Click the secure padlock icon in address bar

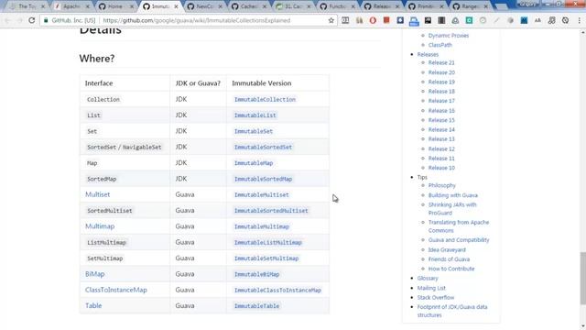click(x=46, y=20)
